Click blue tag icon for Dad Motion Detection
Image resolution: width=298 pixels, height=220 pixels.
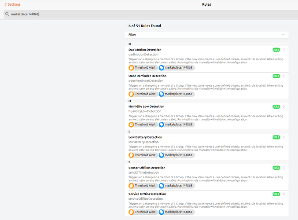[162, 68]
